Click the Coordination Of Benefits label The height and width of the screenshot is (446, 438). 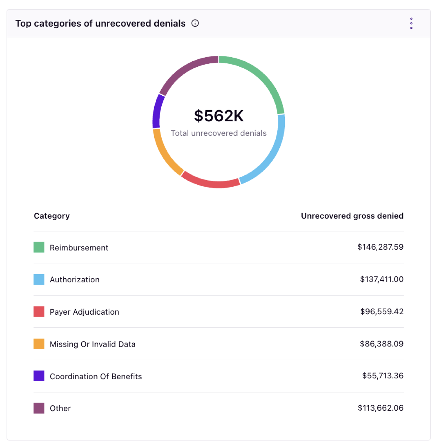pyautogui.click(x=96, y=376)
